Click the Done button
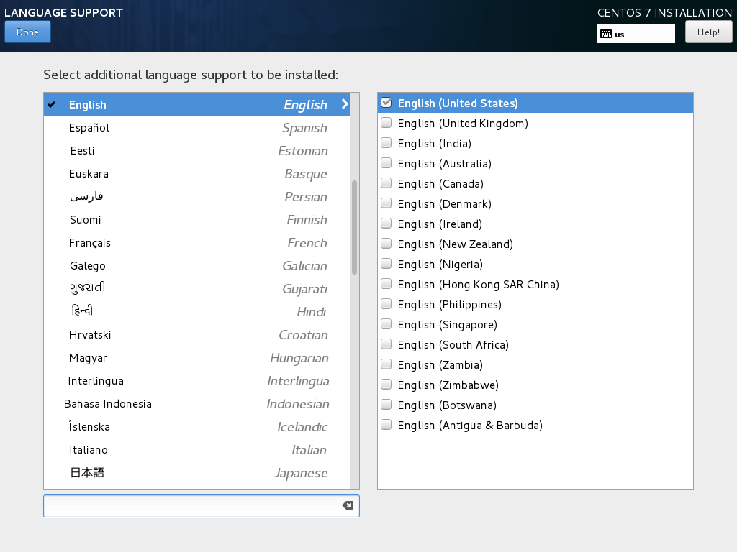This screenshot has width=737, height=552. [x=27, y=32]
